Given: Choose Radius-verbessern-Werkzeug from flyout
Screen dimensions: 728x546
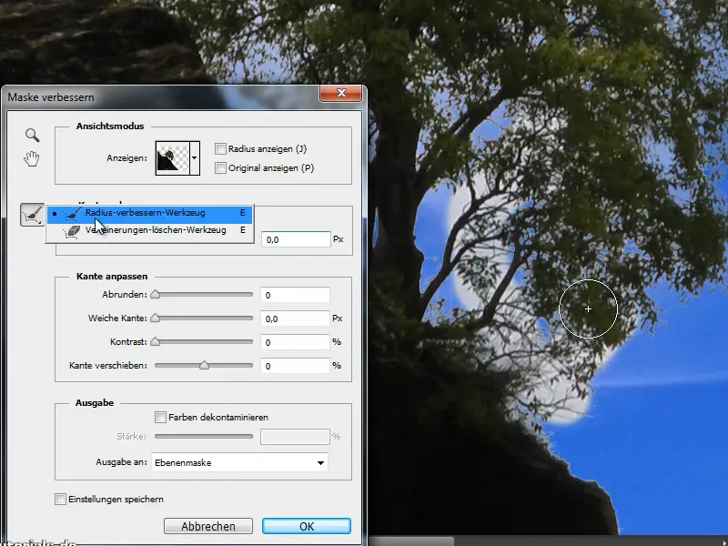Looking at the screenshot, I should [149, 213].
